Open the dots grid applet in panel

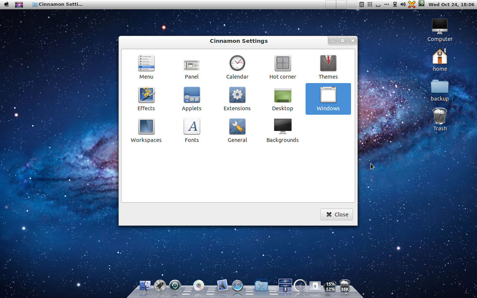point(370,4)
